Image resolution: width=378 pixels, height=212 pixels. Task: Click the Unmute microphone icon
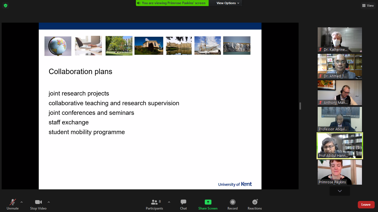pos(13,202)
